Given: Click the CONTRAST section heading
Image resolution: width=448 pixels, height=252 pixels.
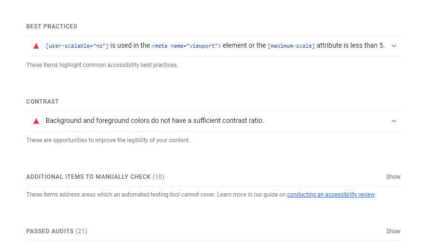Looking at the screenshot, I should 42,102.
